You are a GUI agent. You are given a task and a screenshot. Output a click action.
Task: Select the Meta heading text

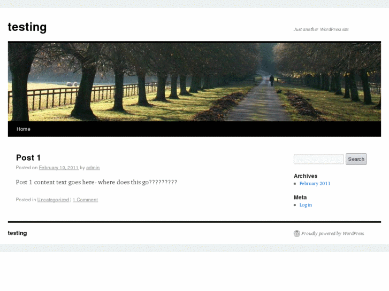300,198
